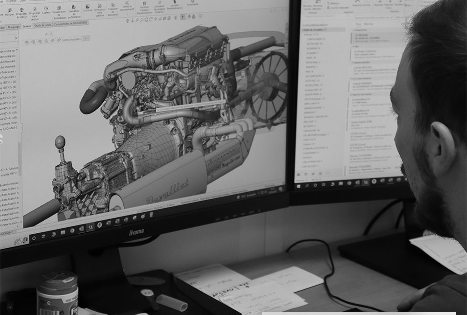Expand the feature tree panel chevron
This screenshot has height=315, width=467.
tap(16, 38)
